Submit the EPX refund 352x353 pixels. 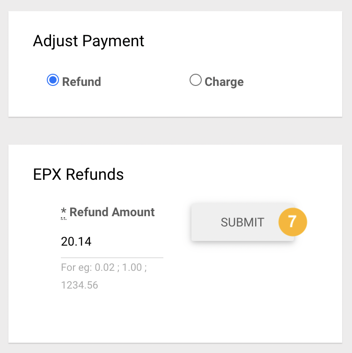(x=242, y=222)
